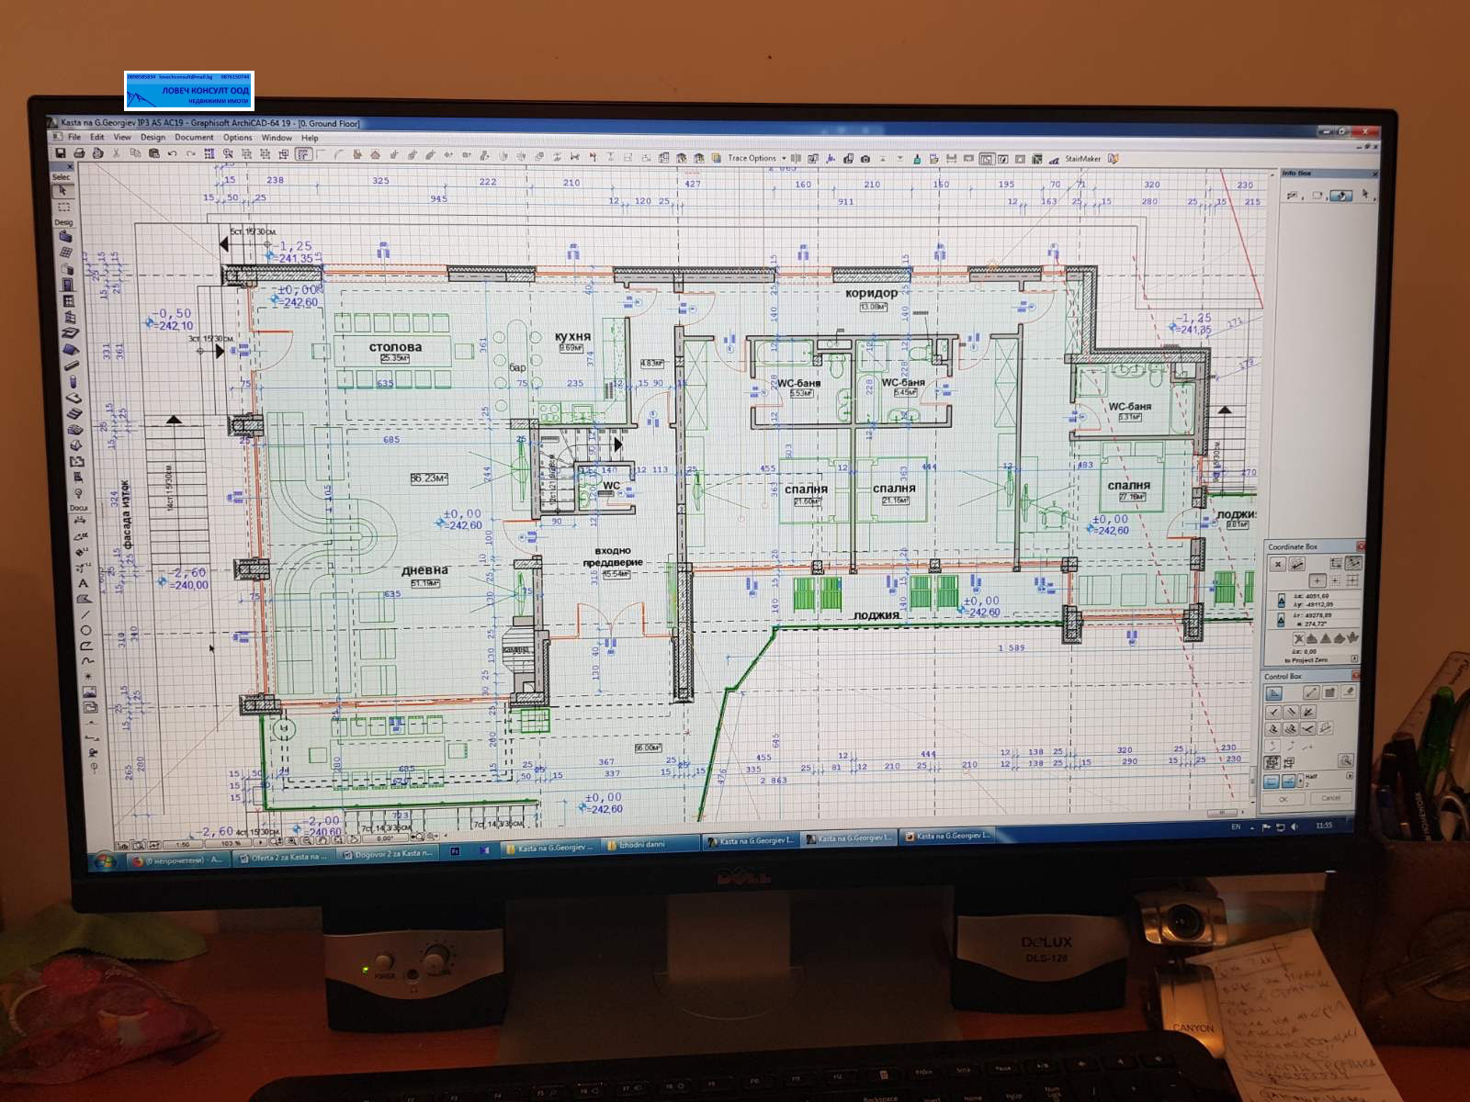Click the Eyedropper icon in Control Box
Screen dimensions: 1470x1102
pos(1349,692)
